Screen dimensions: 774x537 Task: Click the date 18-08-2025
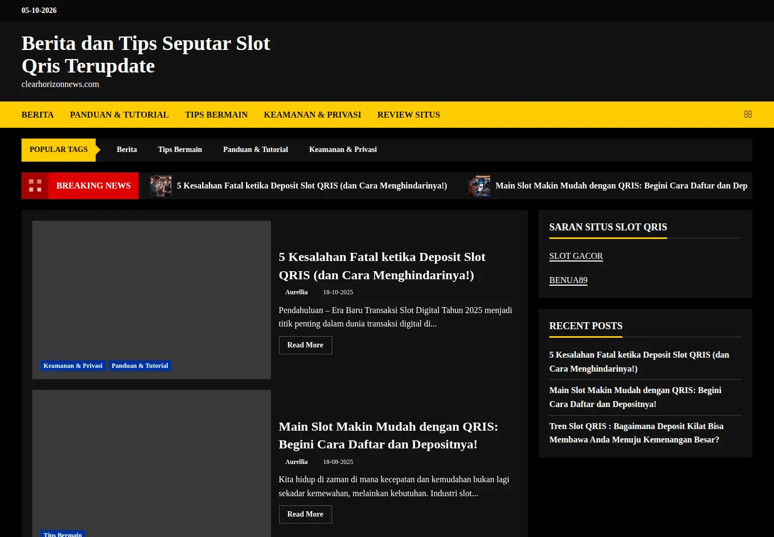pyautogui.click(x=338, y=462)
